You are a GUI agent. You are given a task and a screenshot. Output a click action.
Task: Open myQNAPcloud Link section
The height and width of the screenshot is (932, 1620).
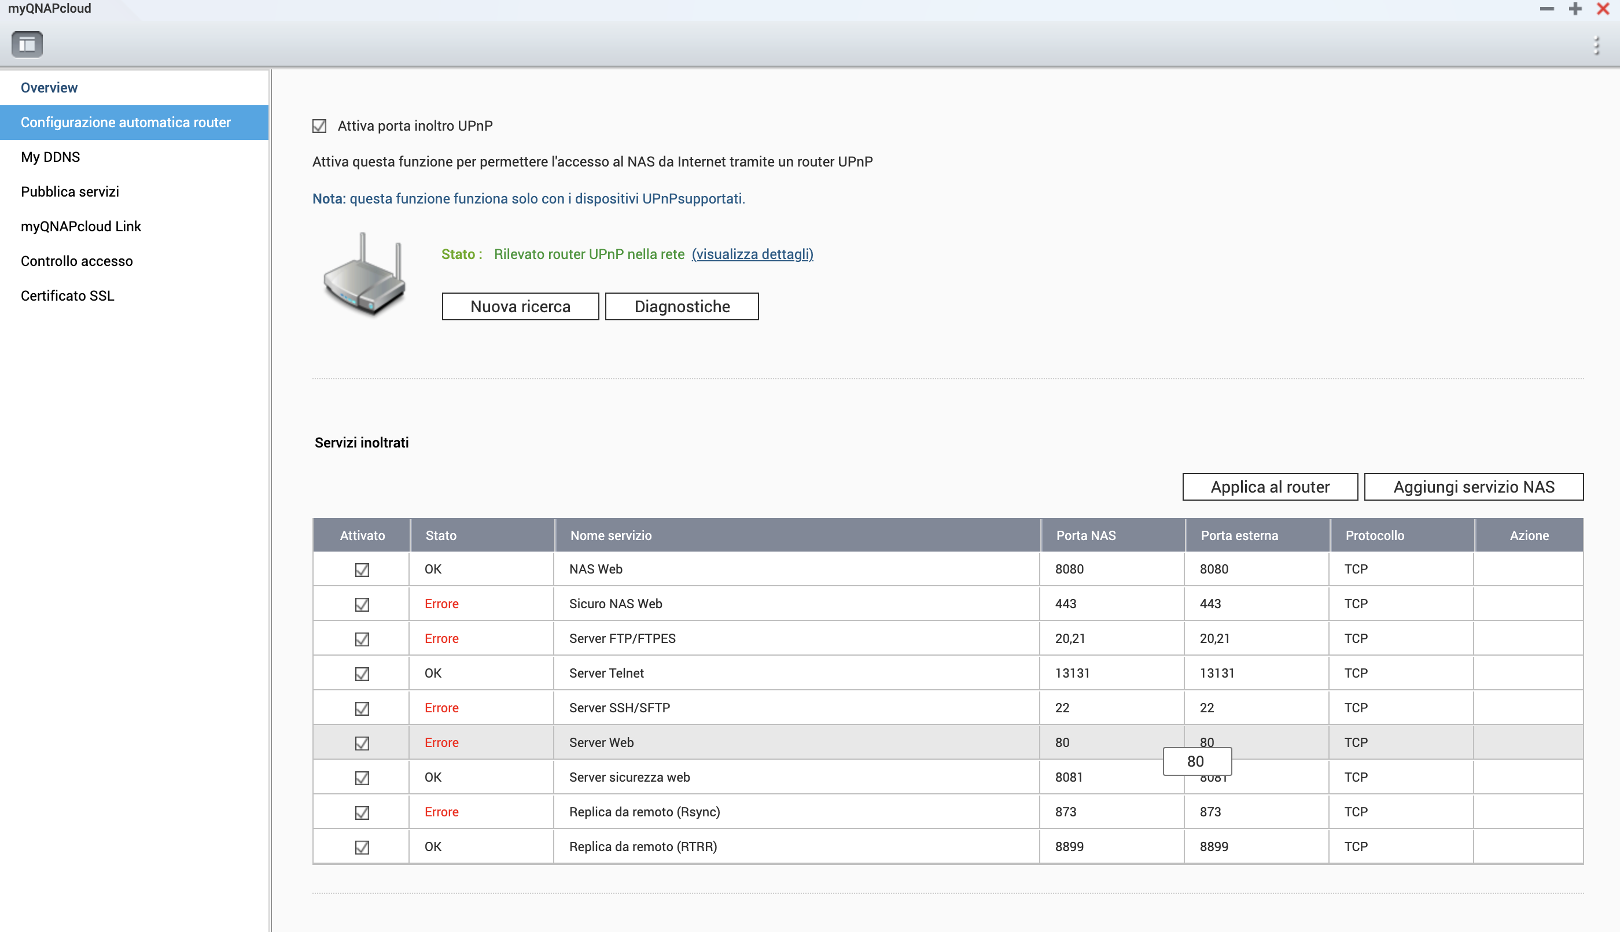click(81, 227)
